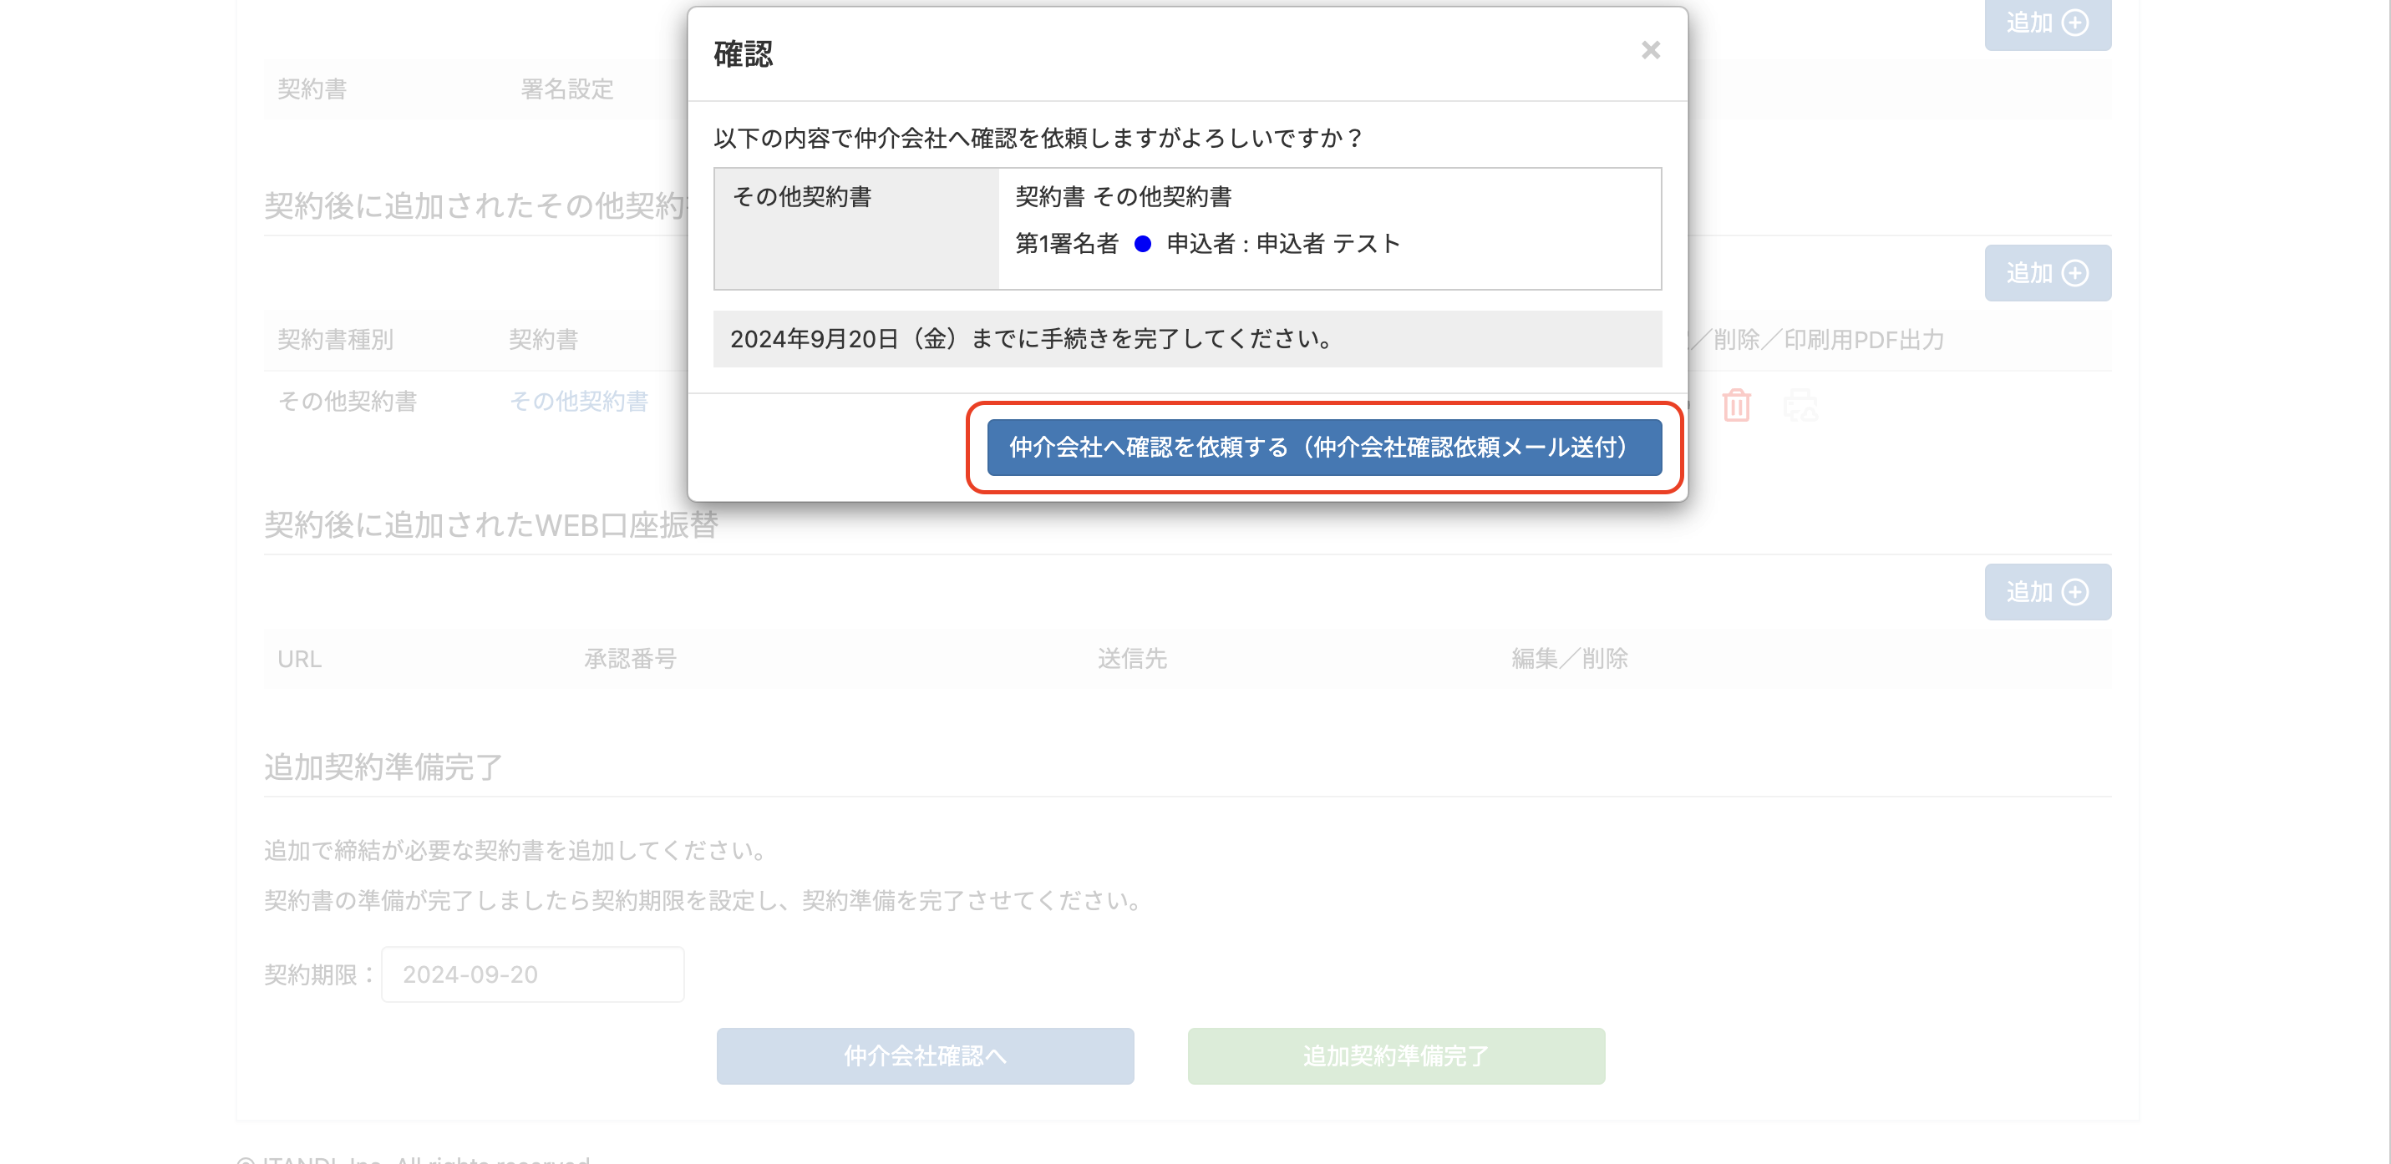2391x1164 pixels.
Task: Click the URL column header
Action: pos(299,659)
